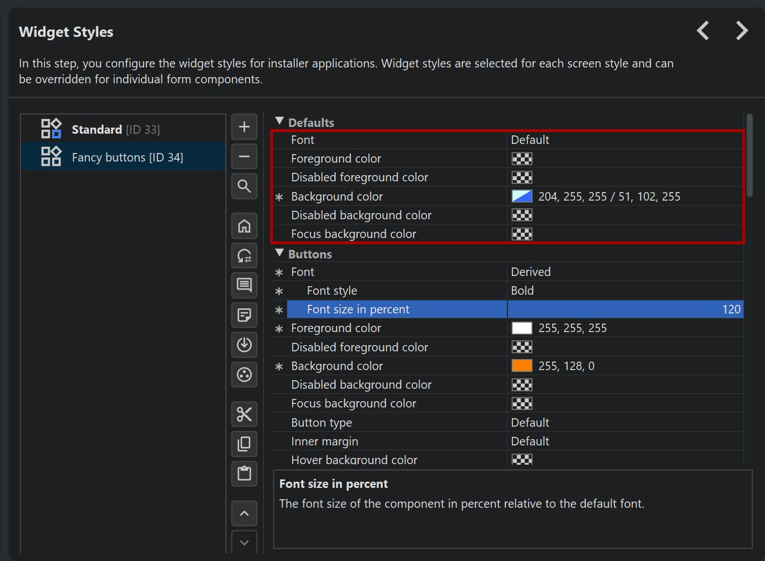This screenshot has height=561, width=765.
Task: Click the copy icon in toolbar
Action: click(244, 444)
